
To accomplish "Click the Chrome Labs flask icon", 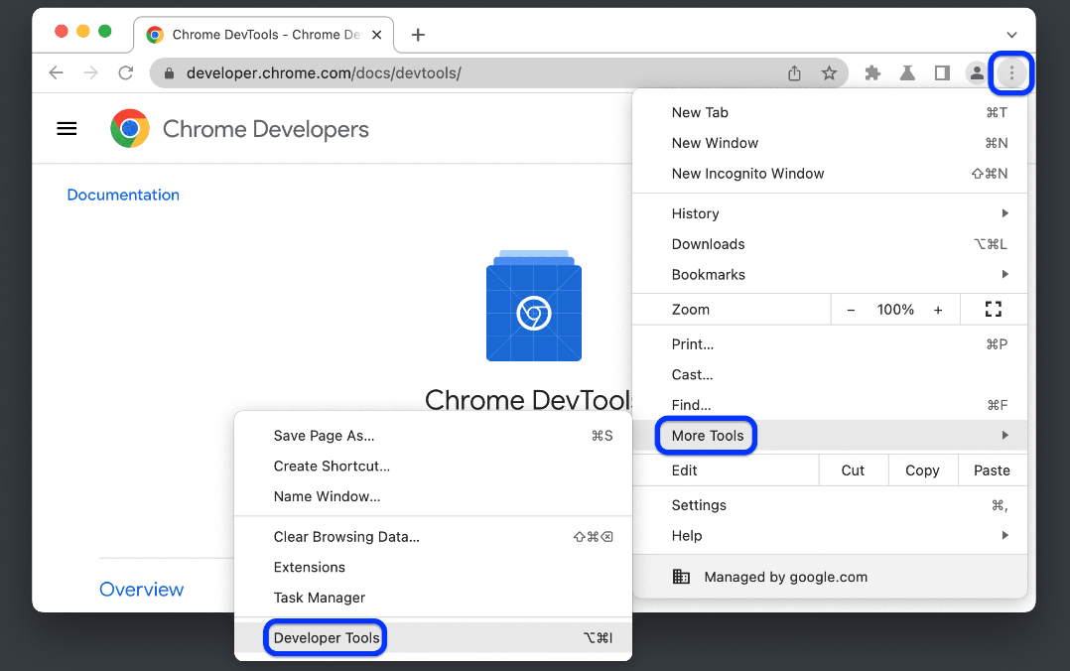I will pyautogui.click(x=907, y=72).
